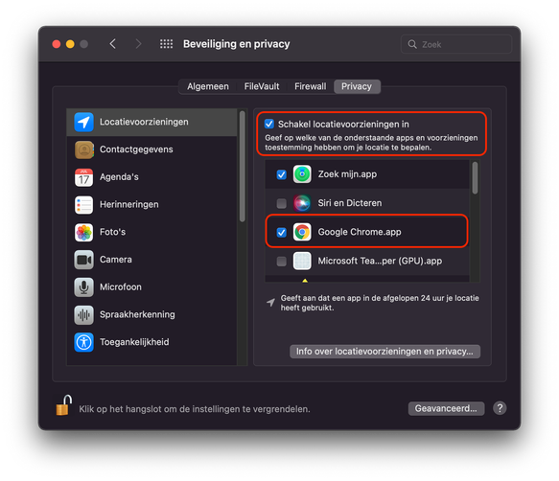Open Camera privacy settings
This screenshot has width=559, height=481.
pyautogui.click(x=151, y=260)
